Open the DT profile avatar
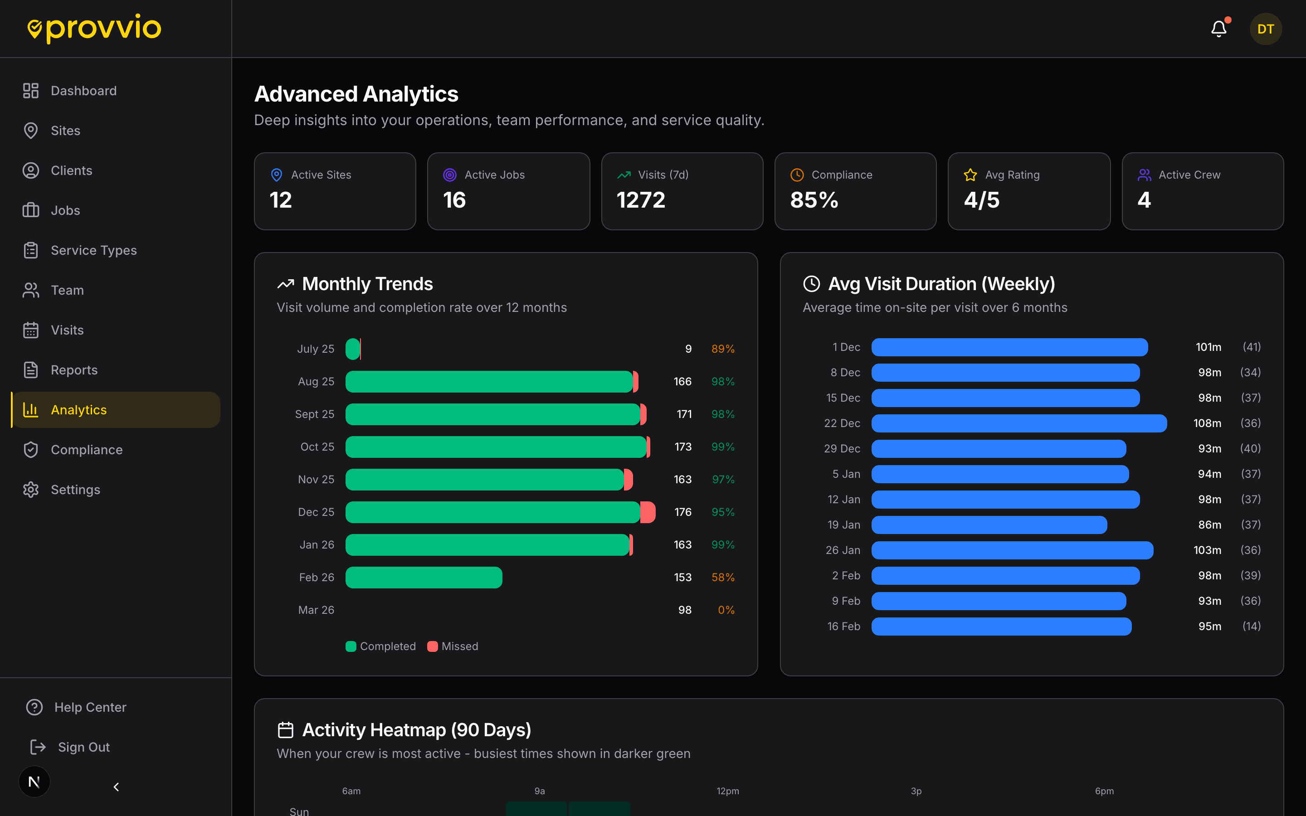 pos(1265,29)
